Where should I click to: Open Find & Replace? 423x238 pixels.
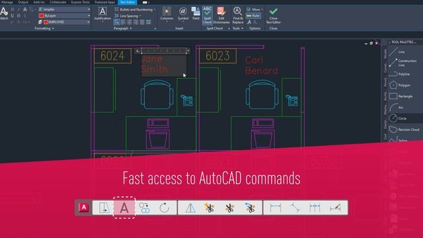coord(238,15)
